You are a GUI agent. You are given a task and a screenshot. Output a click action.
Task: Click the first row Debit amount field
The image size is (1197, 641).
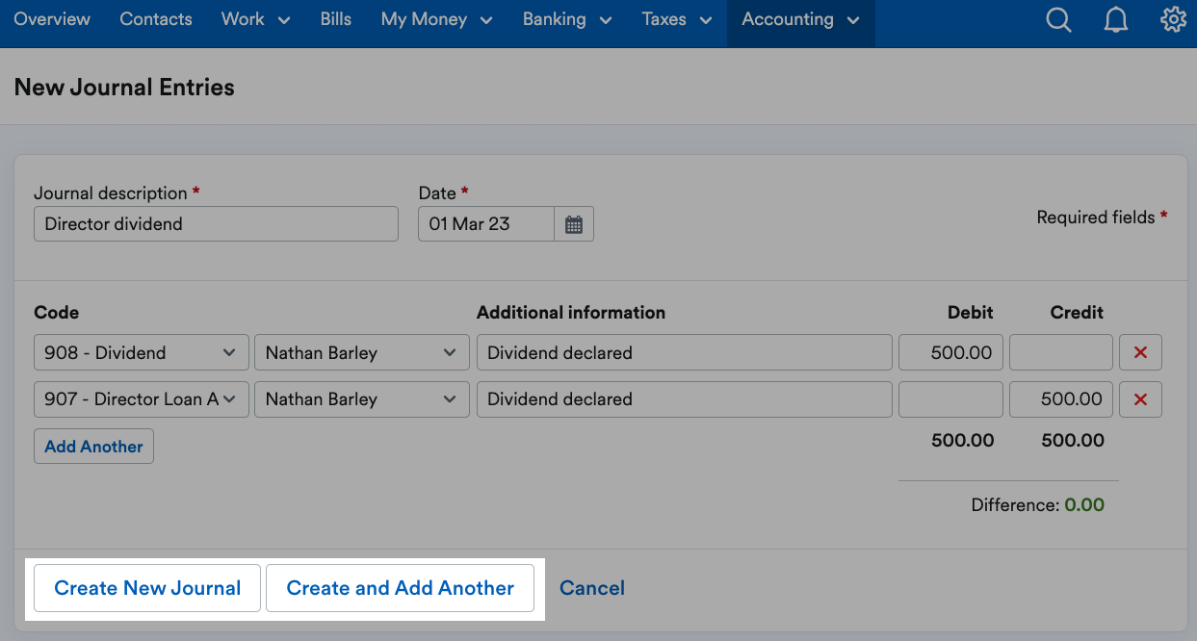[950, 353]
